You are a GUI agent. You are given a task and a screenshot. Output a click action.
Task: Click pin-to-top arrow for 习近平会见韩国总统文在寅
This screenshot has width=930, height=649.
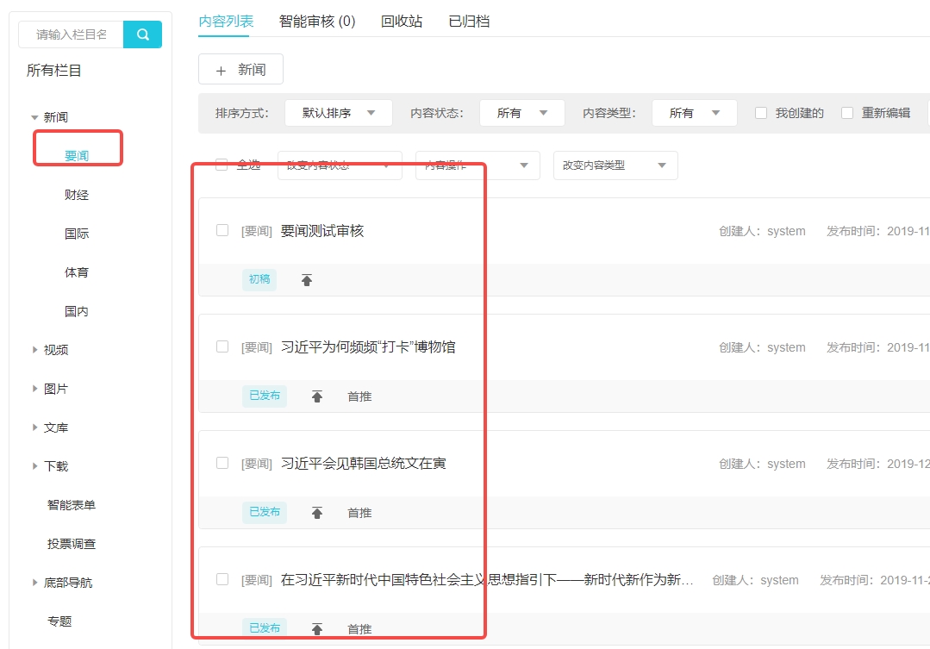click(317, 513)
